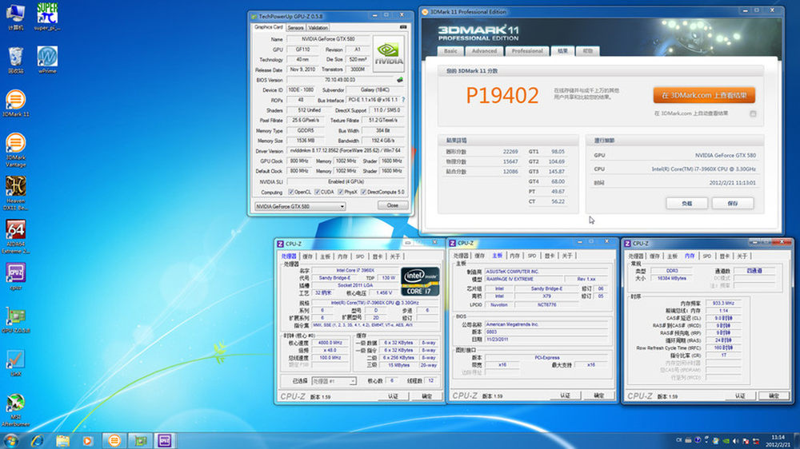Image resolution: width=800 pixels, height=449 pixels.
Task: Click the Intel Core i7 logo in CPU-Z
Action: 420,281
